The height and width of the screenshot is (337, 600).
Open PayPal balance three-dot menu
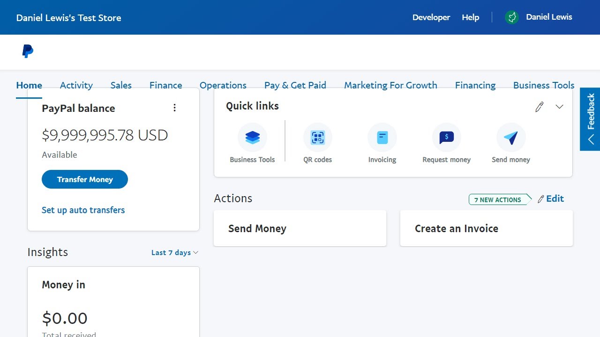[x=174, y=108]
